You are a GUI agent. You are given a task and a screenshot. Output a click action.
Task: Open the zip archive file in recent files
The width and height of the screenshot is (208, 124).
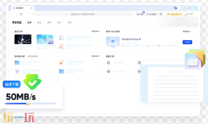(61, 38)
